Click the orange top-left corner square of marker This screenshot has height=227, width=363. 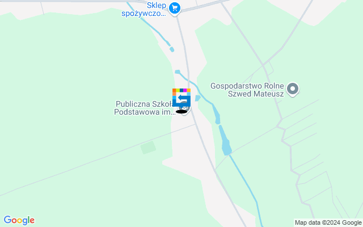pos(174,90)
